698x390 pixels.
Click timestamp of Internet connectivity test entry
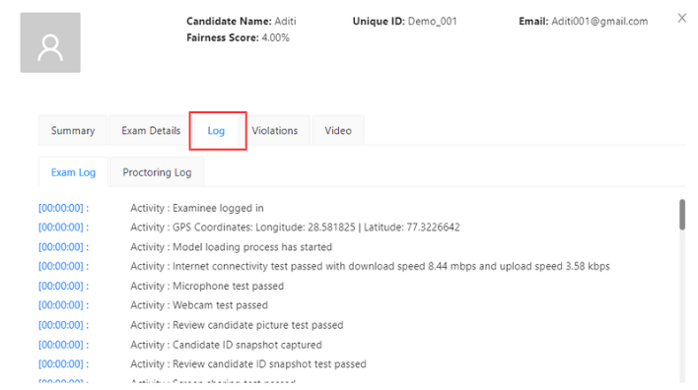coord(64,266)
